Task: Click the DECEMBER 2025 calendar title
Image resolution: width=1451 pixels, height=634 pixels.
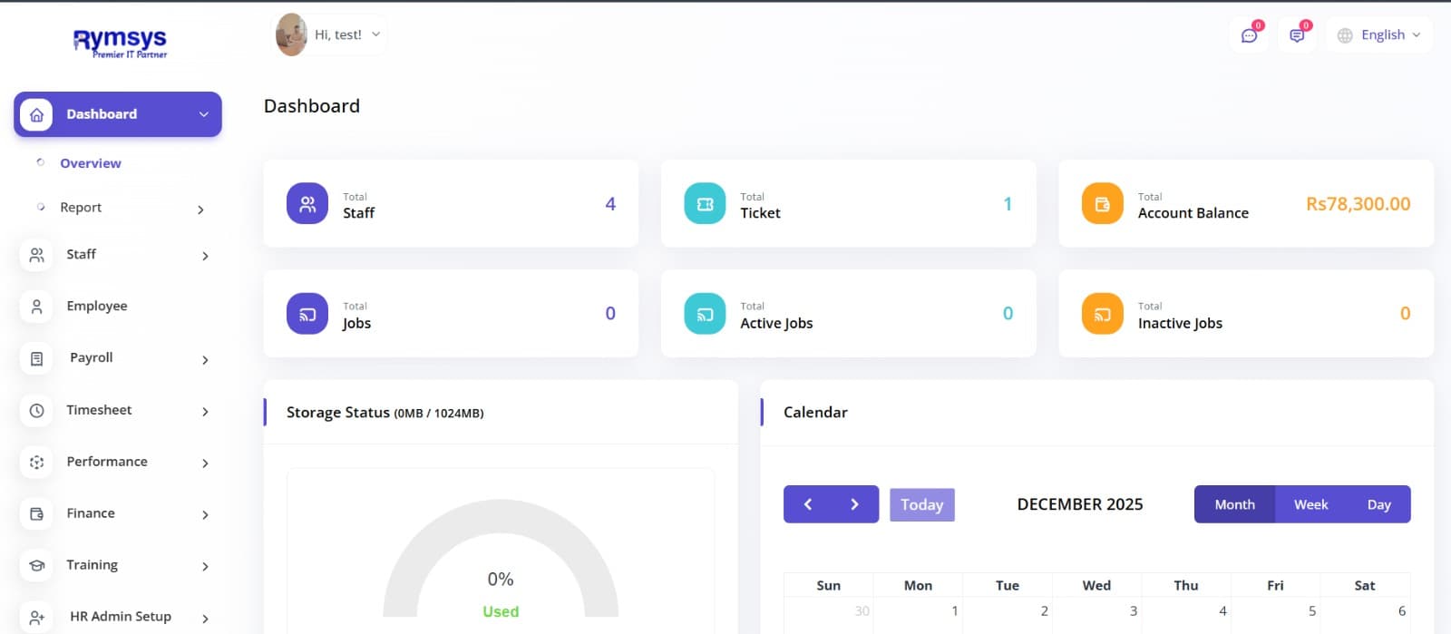Action: [1080, 504]
